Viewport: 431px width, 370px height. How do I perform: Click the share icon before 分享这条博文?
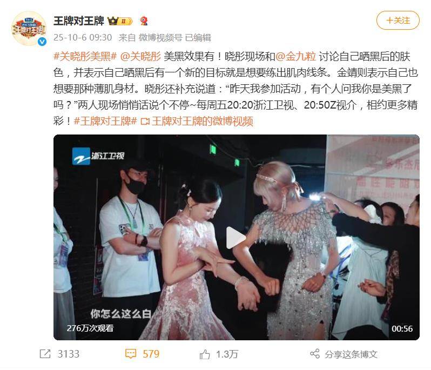point(315,354)
